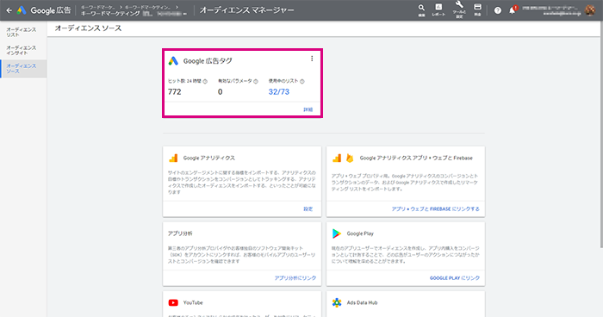The width and height of the screenshot is (603, 317).
Task: Select オーディエンス ソース in sidebar
Action: tap(23, 68)
